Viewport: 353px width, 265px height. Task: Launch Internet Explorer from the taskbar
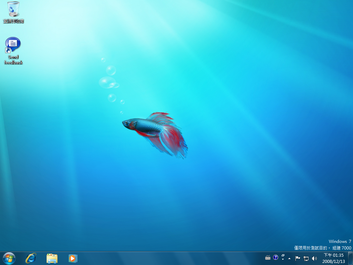(x=31, y=258)
